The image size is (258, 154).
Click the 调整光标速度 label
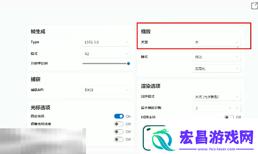[x=41, y=124]
